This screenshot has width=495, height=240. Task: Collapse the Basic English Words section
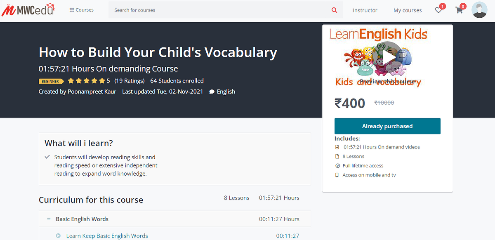(48, 219)
